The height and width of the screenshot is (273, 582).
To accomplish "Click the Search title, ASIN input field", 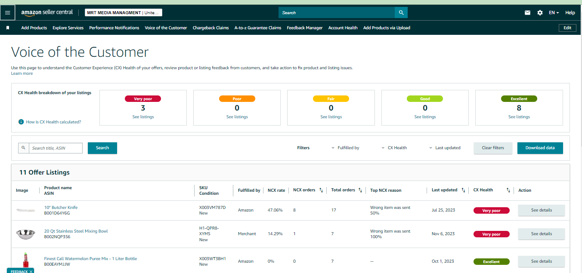I will pos(56,148).
